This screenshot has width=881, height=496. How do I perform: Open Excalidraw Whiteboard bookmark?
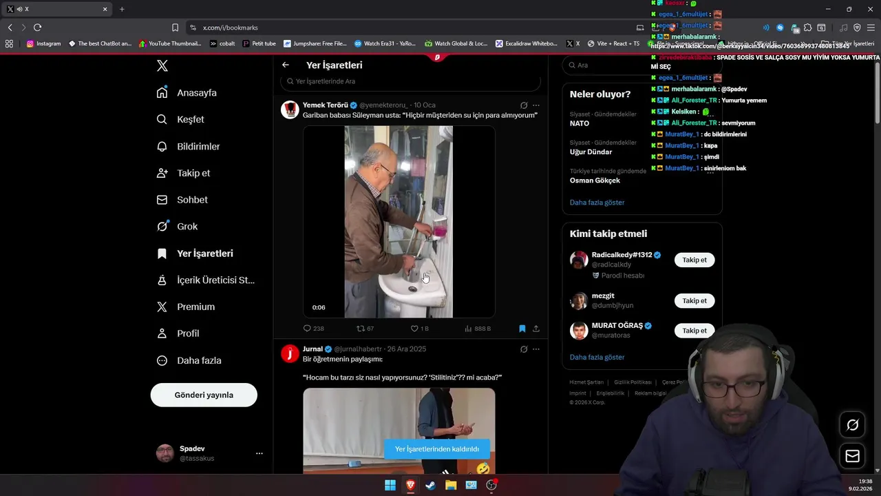click(x=526, y=43)
